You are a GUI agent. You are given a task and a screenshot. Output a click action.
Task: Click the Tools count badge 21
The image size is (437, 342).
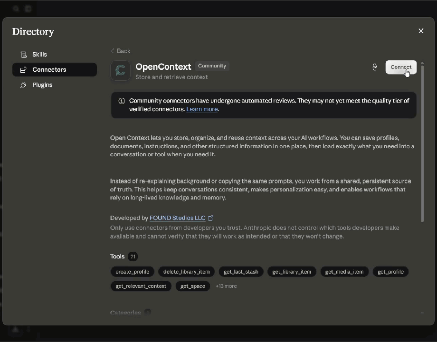point(133,256)
